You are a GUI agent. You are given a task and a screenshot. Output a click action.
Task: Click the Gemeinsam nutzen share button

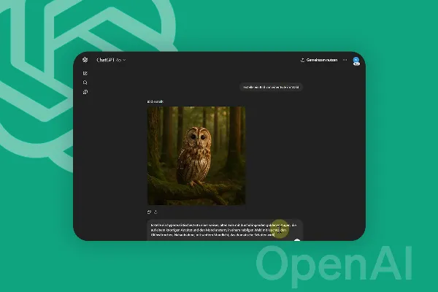pos(319,60)
